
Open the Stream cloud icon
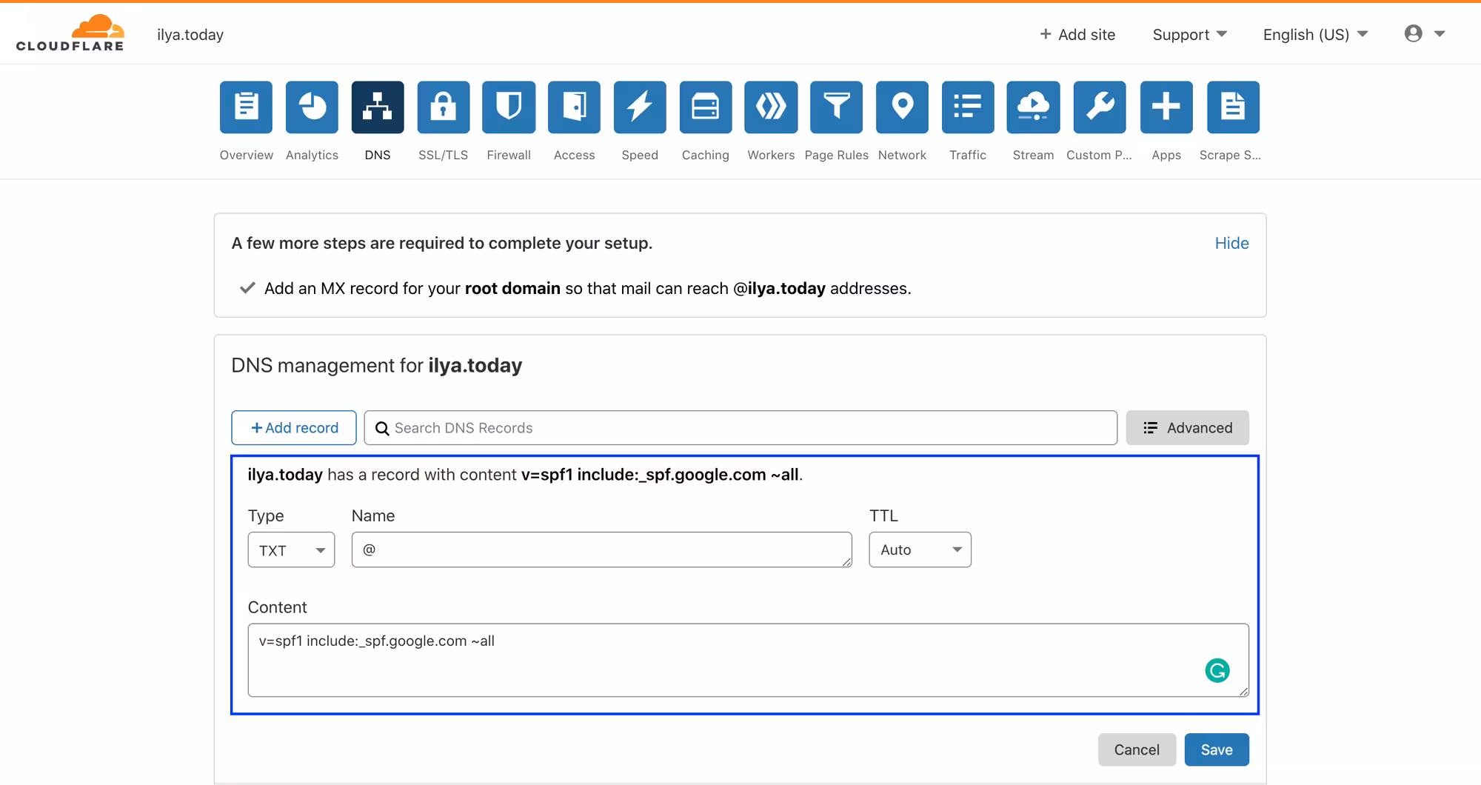coord(1034,107)
